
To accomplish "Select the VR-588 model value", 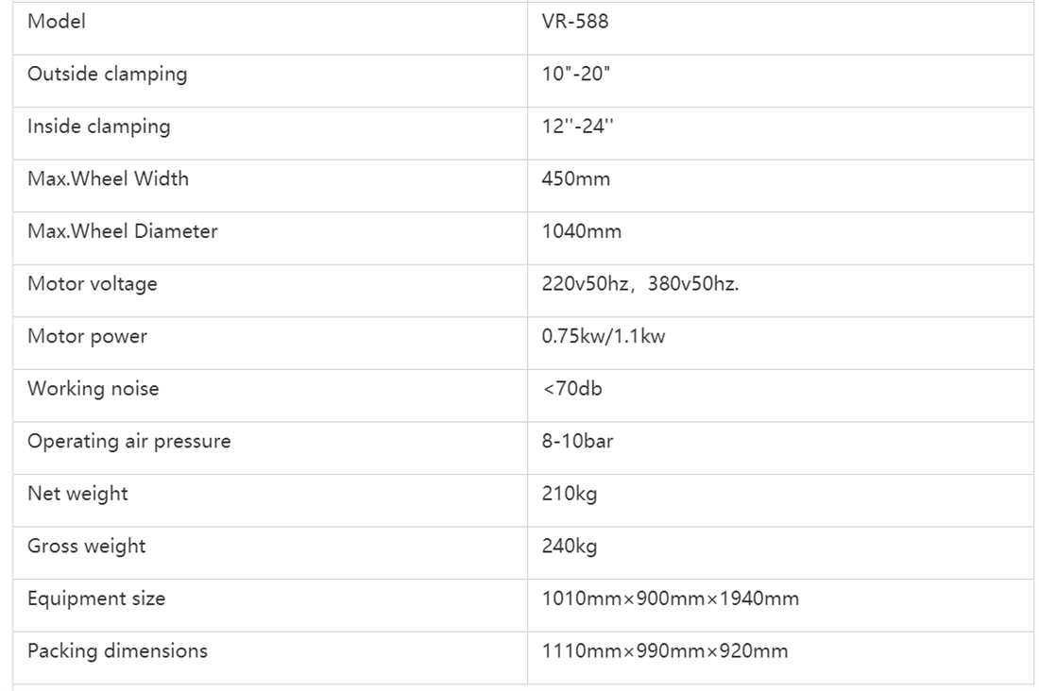I will pos(574,21).
